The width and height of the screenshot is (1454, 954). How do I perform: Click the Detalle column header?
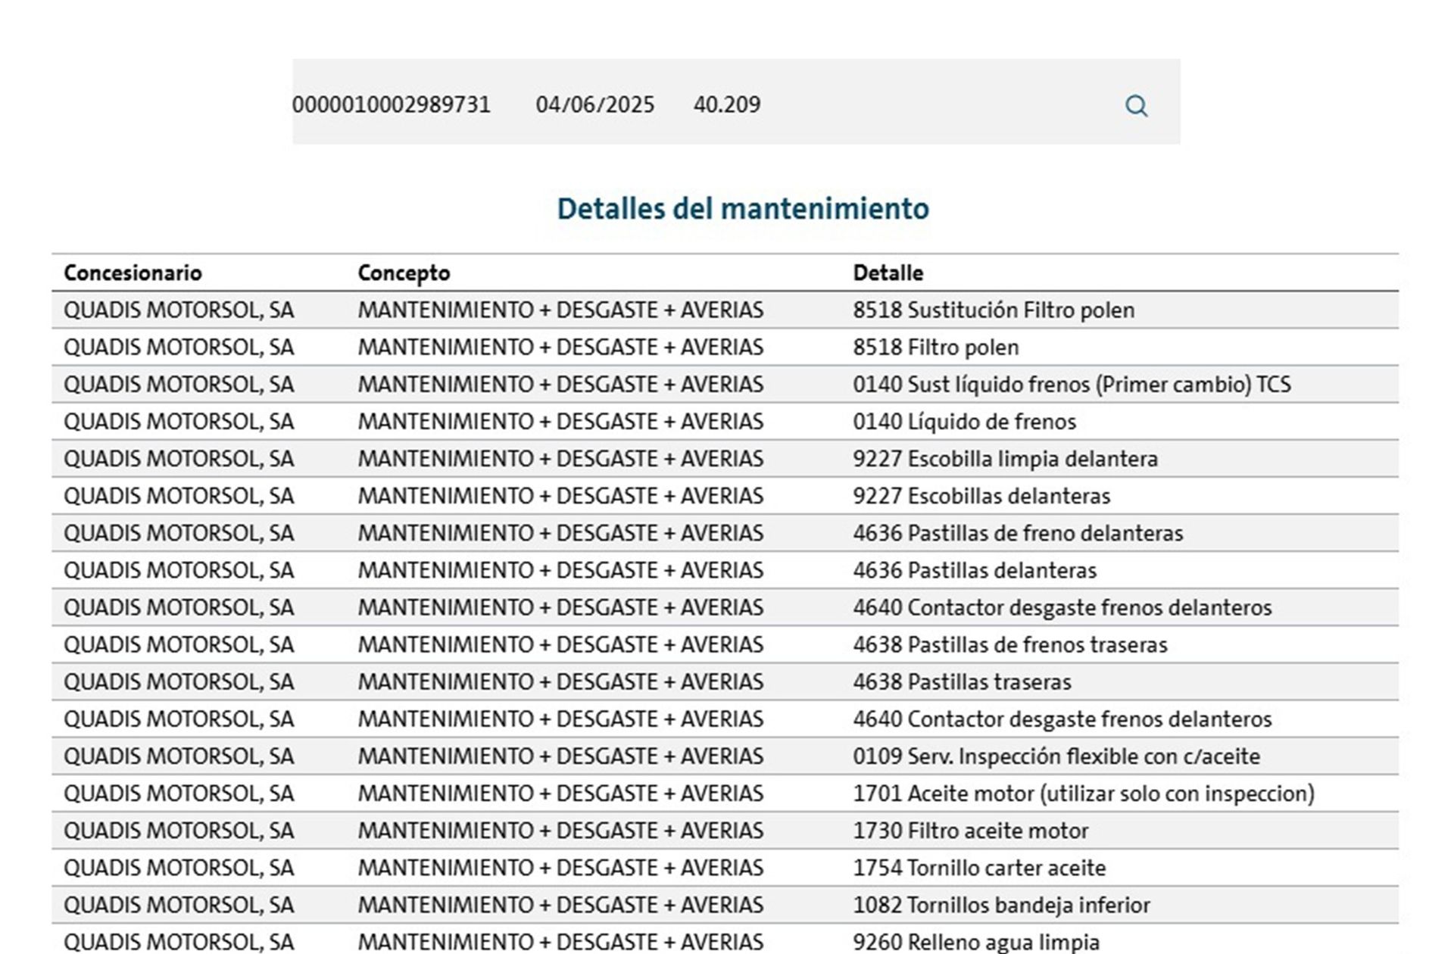click(x=888, y=273)
